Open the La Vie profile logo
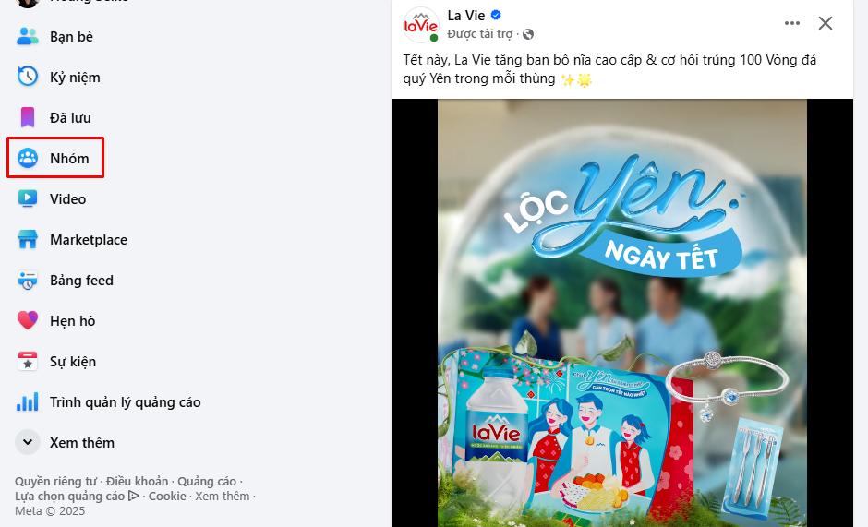The width and height of the screenshot is (868, 527). (x=421, y=25)
